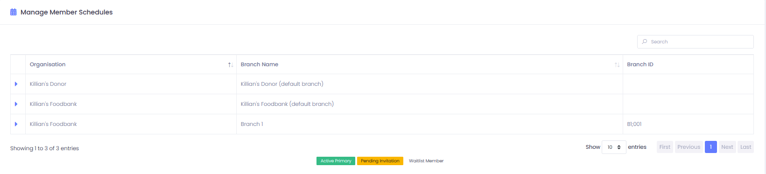
Task: Click the Previous page button
Action: tap(689, 147)
